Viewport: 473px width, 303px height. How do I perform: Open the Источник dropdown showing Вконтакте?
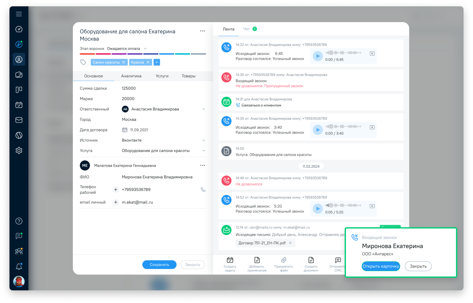coord(204,140)
